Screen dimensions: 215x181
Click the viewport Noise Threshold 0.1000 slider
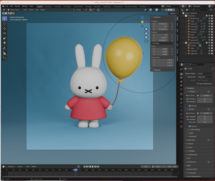click(x=206, y=95)
